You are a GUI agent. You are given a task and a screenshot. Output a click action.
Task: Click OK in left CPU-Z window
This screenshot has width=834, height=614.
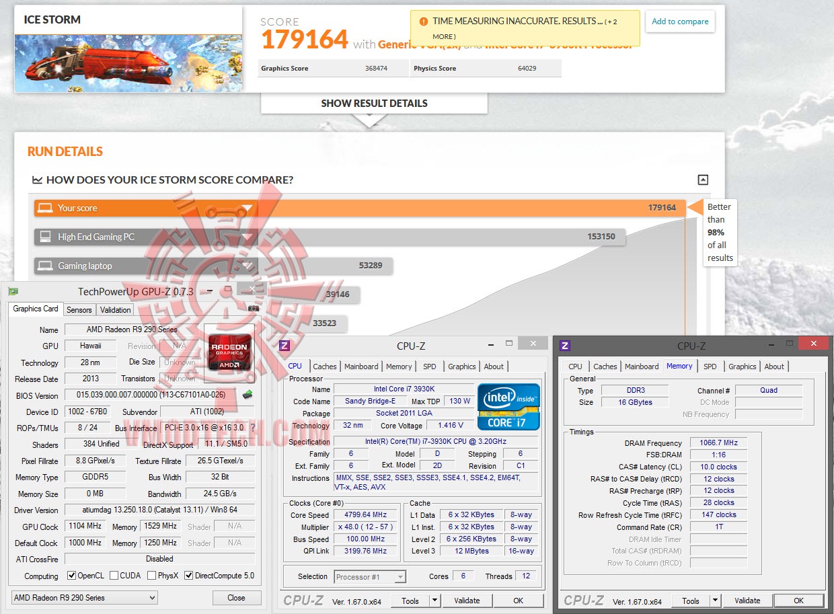point(519,601)
